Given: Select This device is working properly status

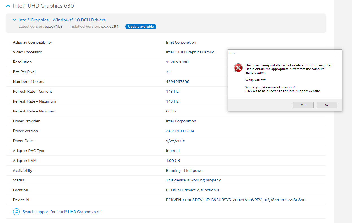Looking at the screenshot, I should 194,180.
